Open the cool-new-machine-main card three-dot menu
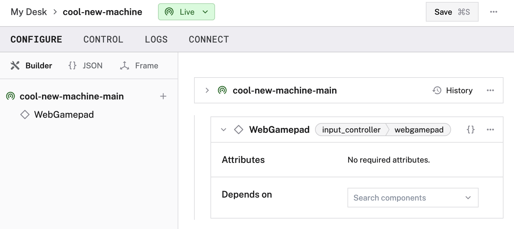The width and height of the screenshot is (514, 229). click(490, 90)
